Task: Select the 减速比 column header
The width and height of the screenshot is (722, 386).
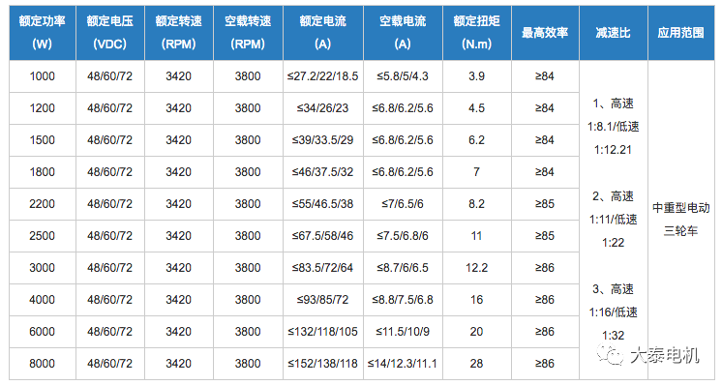Action: [614, 33]
